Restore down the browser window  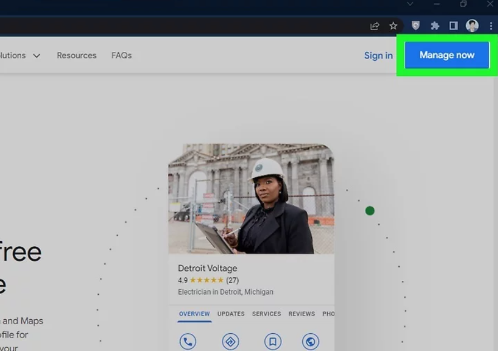click(x=463, y=4)
